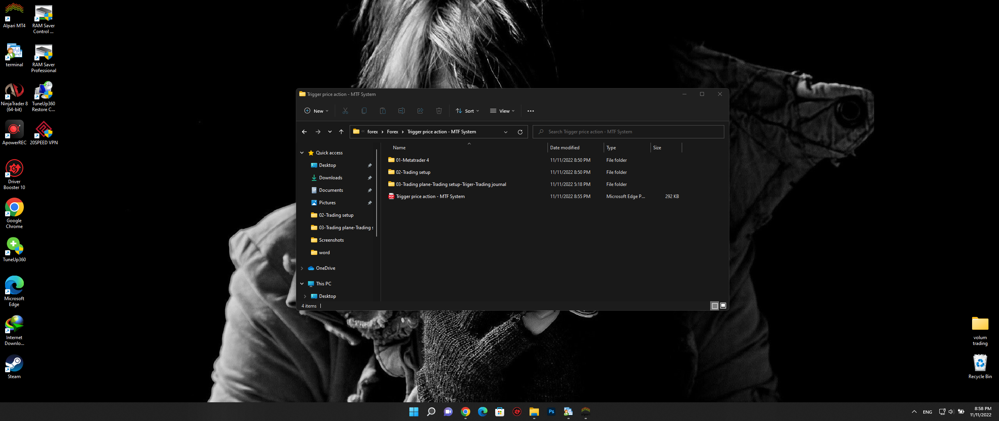999x421 pixels.
Task: Open the Sort menu
Action: point(467,111)
